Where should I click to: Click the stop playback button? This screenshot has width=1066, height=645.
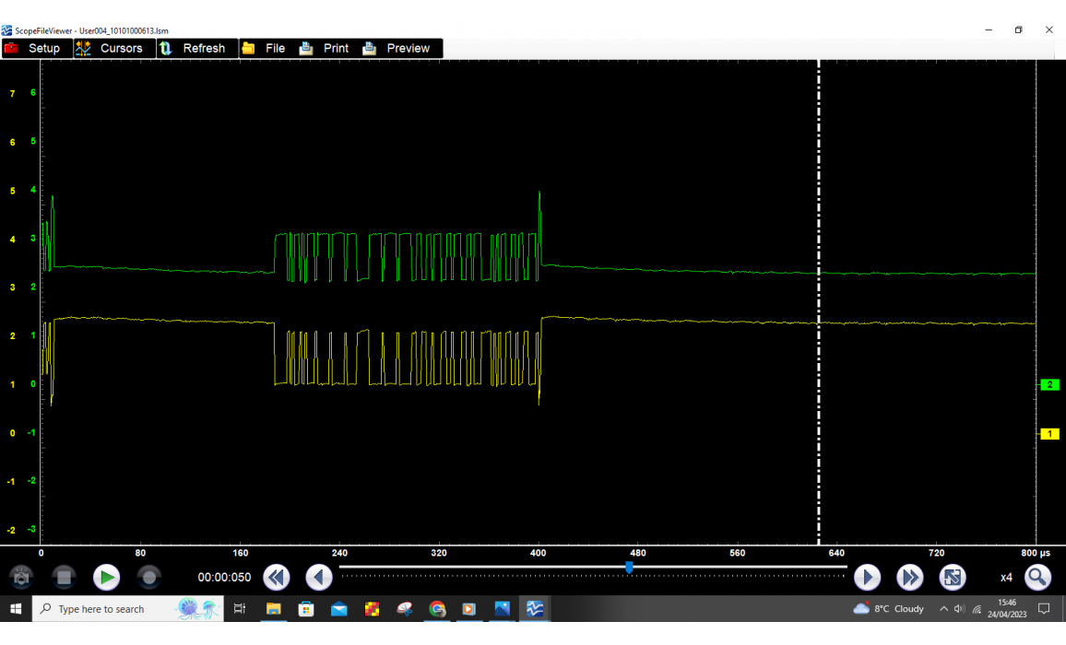pyautogui.click(x=64, y=578)
